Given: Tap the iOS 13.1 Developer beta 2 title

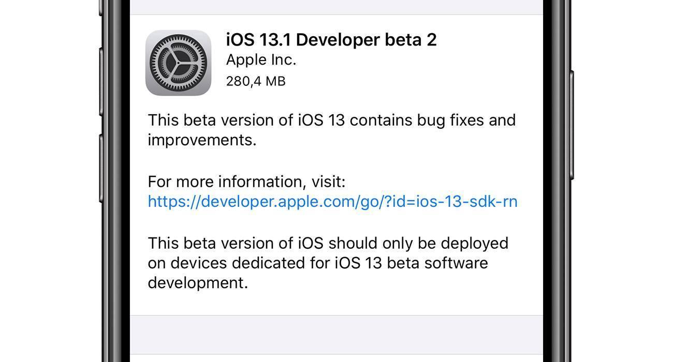Looking at the screenshot, I should click(331, 40).
